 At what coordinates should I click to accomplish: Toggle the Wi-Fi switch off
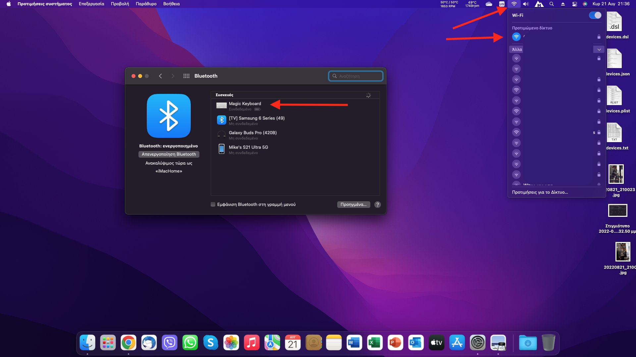595,15
